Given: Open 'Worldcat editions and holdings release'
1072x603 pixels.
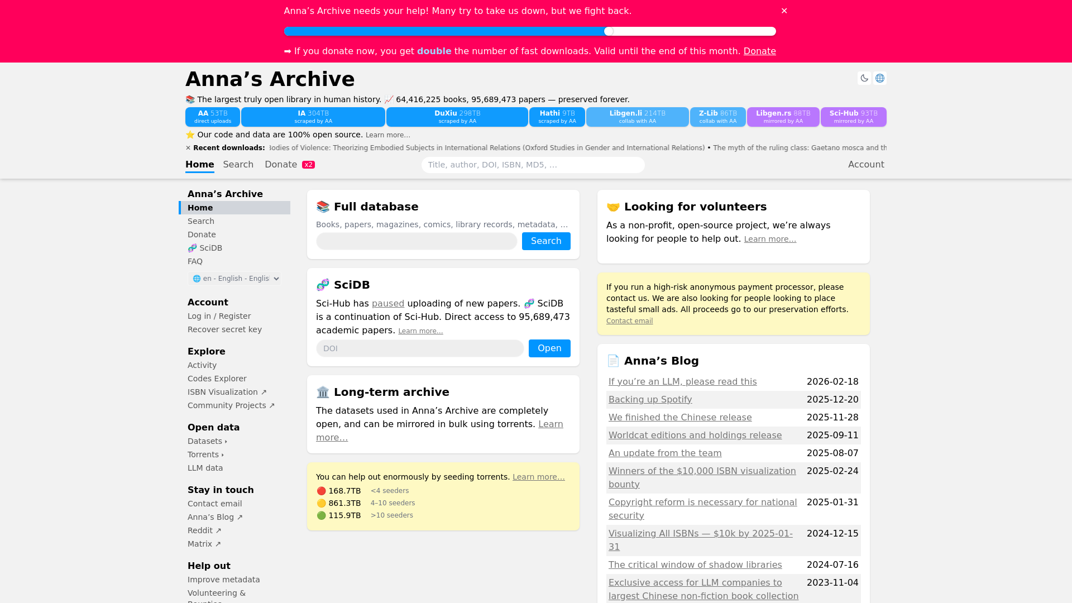Looking at the screenshot, I should (x=695, y=435).
